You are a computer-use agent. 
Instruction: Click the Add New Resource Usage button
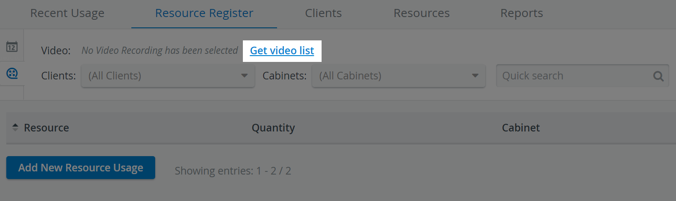point(81,168)
